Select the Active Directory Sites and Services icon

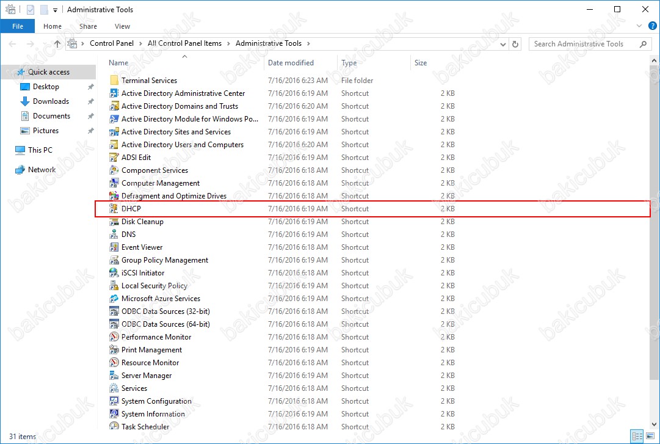pyautogui.click(x=114, y=132)
